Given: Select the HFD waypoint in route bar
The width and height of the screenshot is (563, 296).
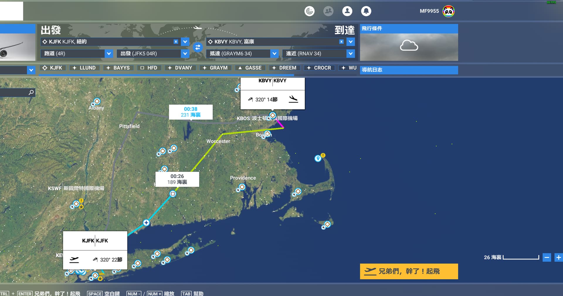Looking at the screenshot, I should tap(149, 68).
